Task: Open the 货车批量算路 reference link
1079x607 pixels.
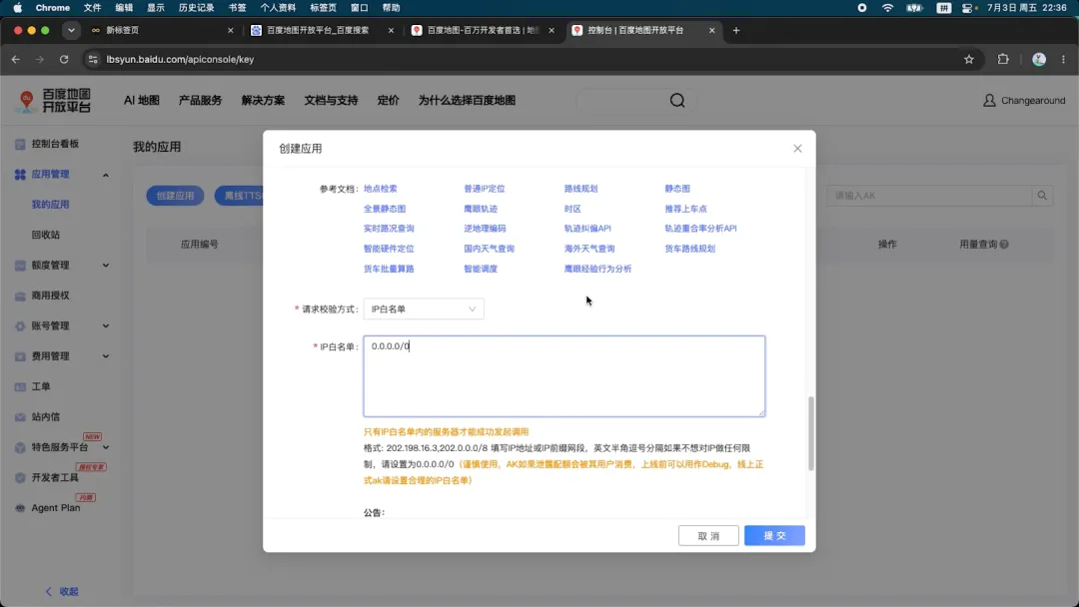Action: pyautogui.click(x=389, y=269)
